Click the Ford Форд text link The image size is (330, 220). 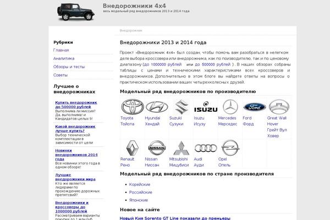(x=248, y=121)
